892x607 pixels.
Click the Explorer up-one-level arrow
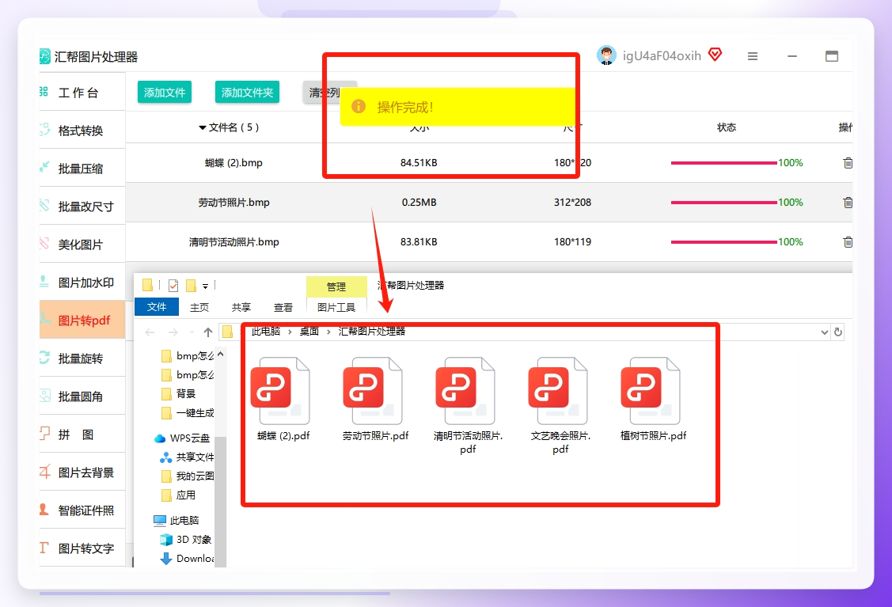point(208,332)
